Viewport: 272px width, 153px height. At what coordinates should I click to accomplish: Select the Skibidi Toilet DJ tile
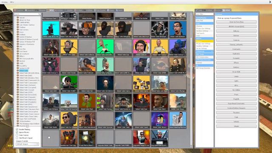pos(142,48)
